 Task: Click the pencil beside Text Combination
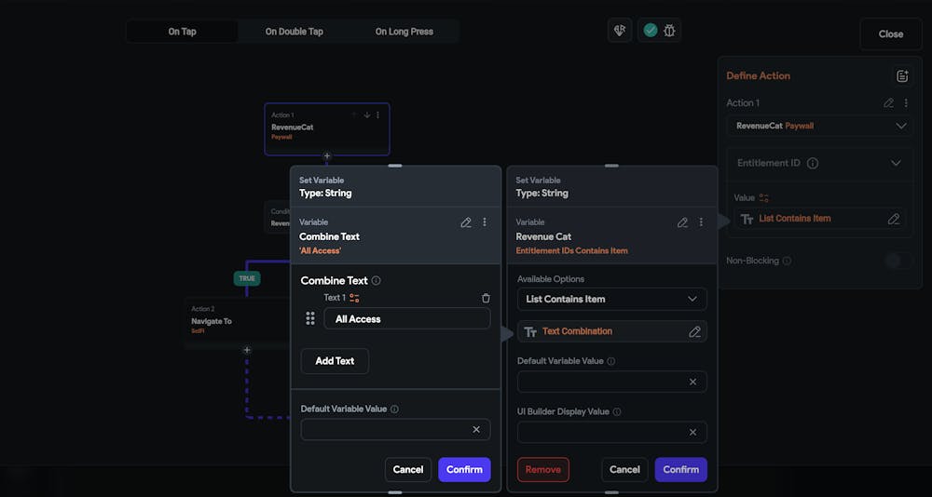click(x=694, y=331)
